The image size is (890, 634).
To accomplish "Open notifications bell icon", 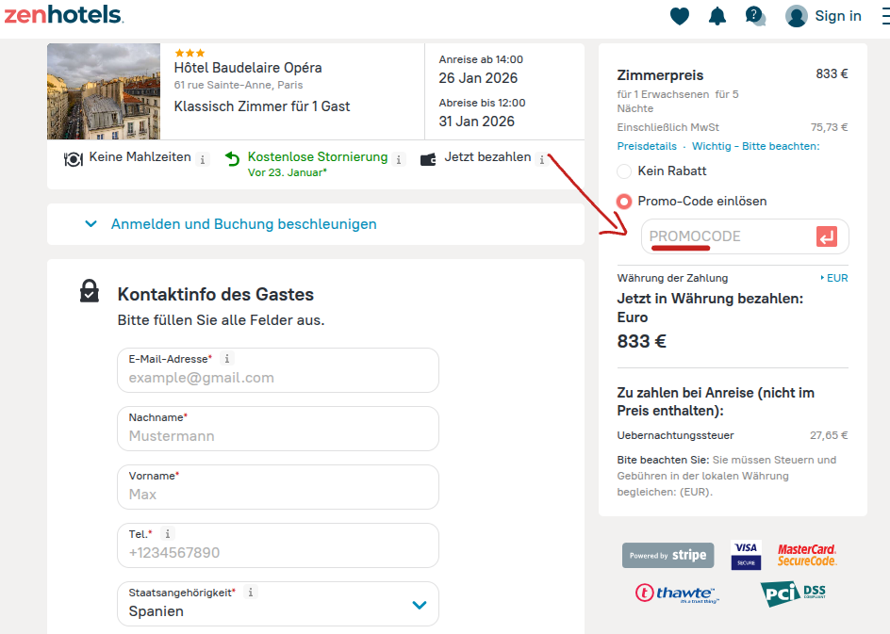I will click(717, 16).
